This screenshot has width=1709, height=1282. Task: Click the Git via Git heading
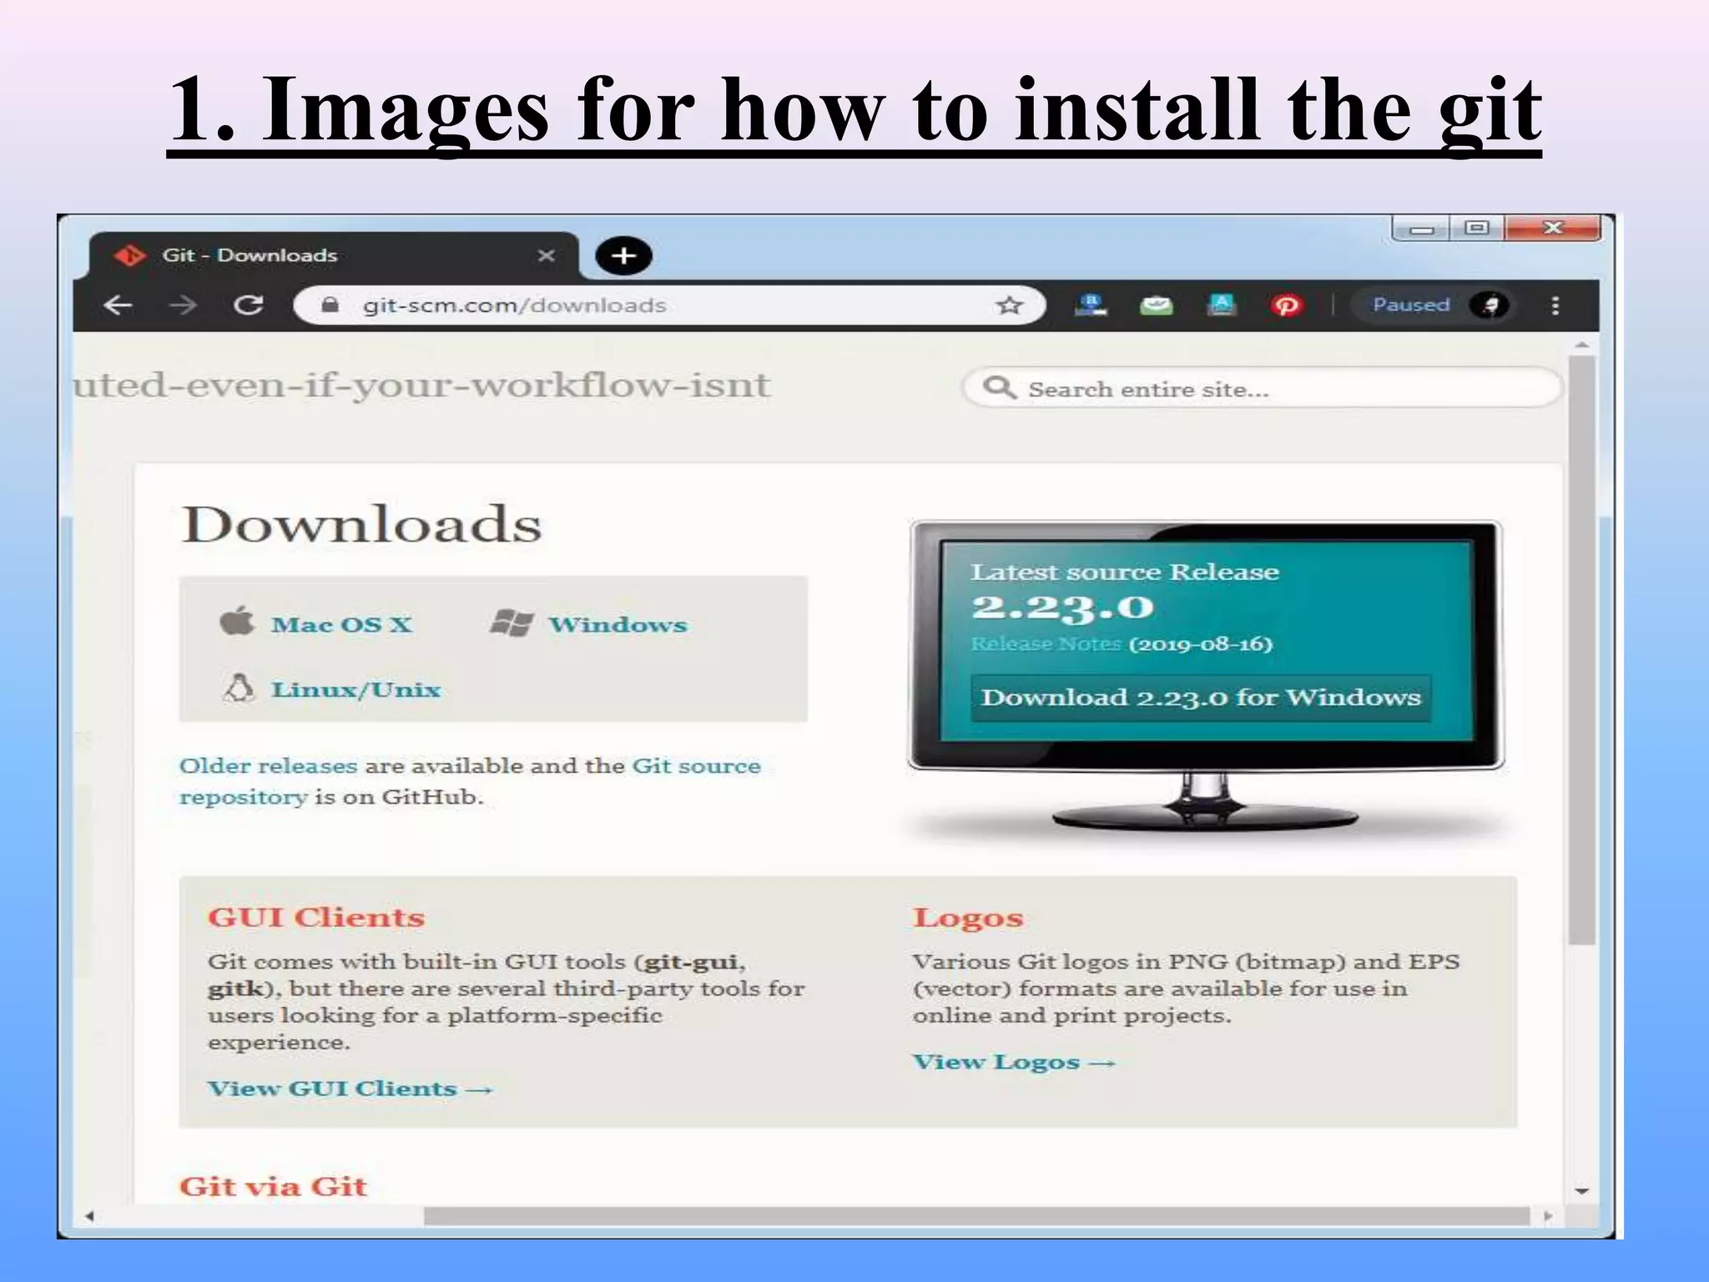pos(273,1186)
